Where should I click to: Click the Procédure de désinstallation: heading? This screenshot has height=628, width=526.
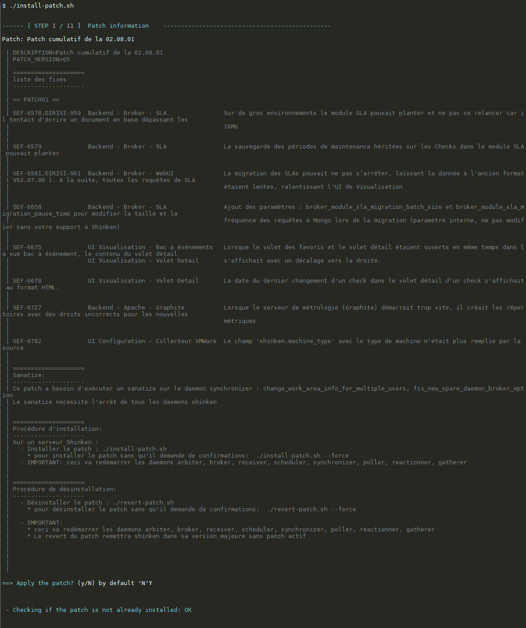65,489
